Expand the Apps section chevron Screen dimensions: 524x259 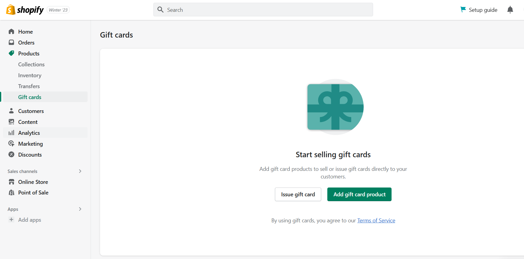coord(80,209)
